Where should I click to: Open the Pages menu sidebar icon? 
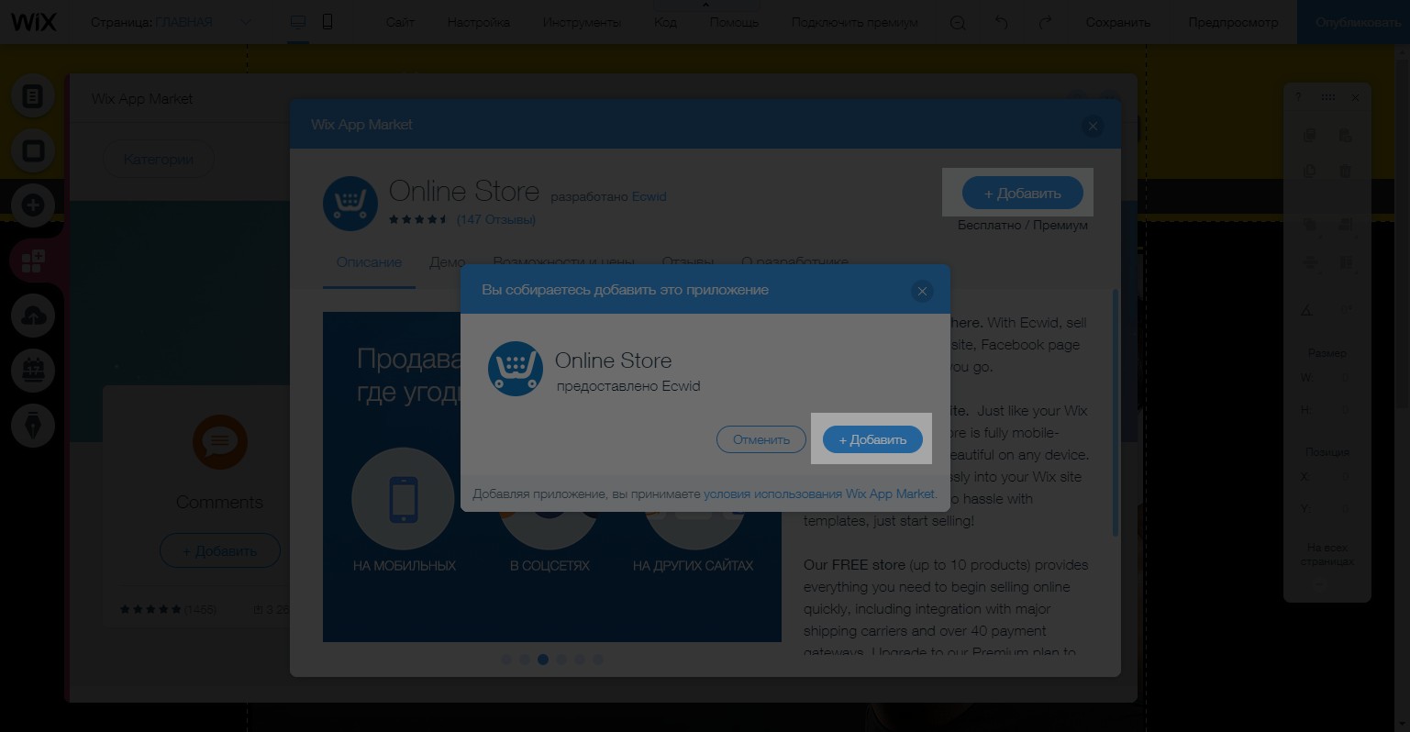33,95
